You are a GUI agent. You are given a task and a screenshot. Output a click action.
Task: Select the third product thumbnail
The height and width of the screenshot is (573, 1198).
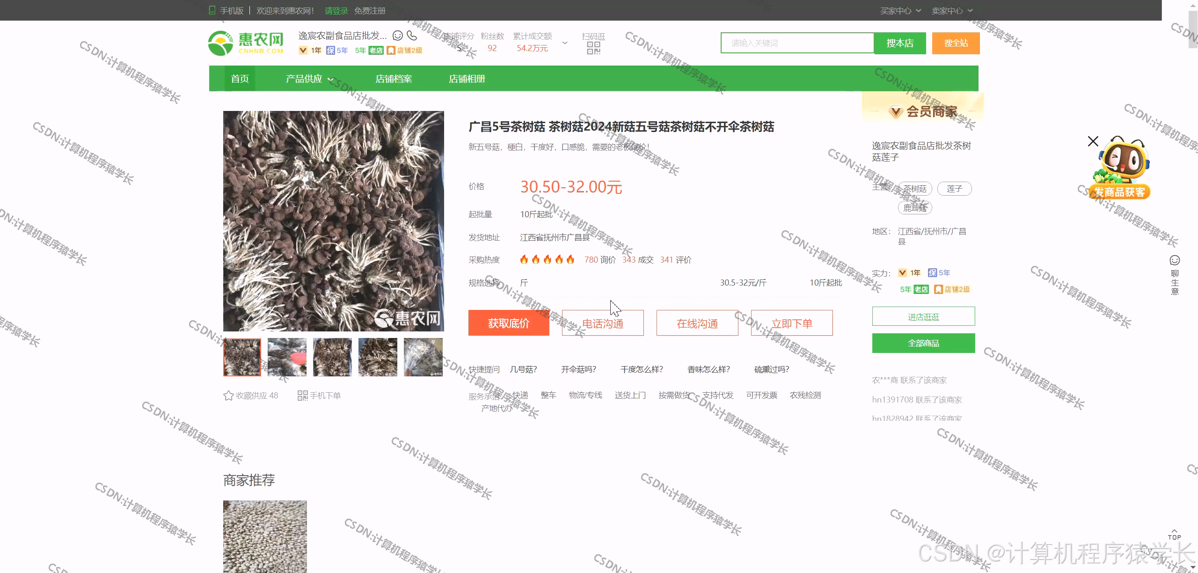[x=332, y=357]
